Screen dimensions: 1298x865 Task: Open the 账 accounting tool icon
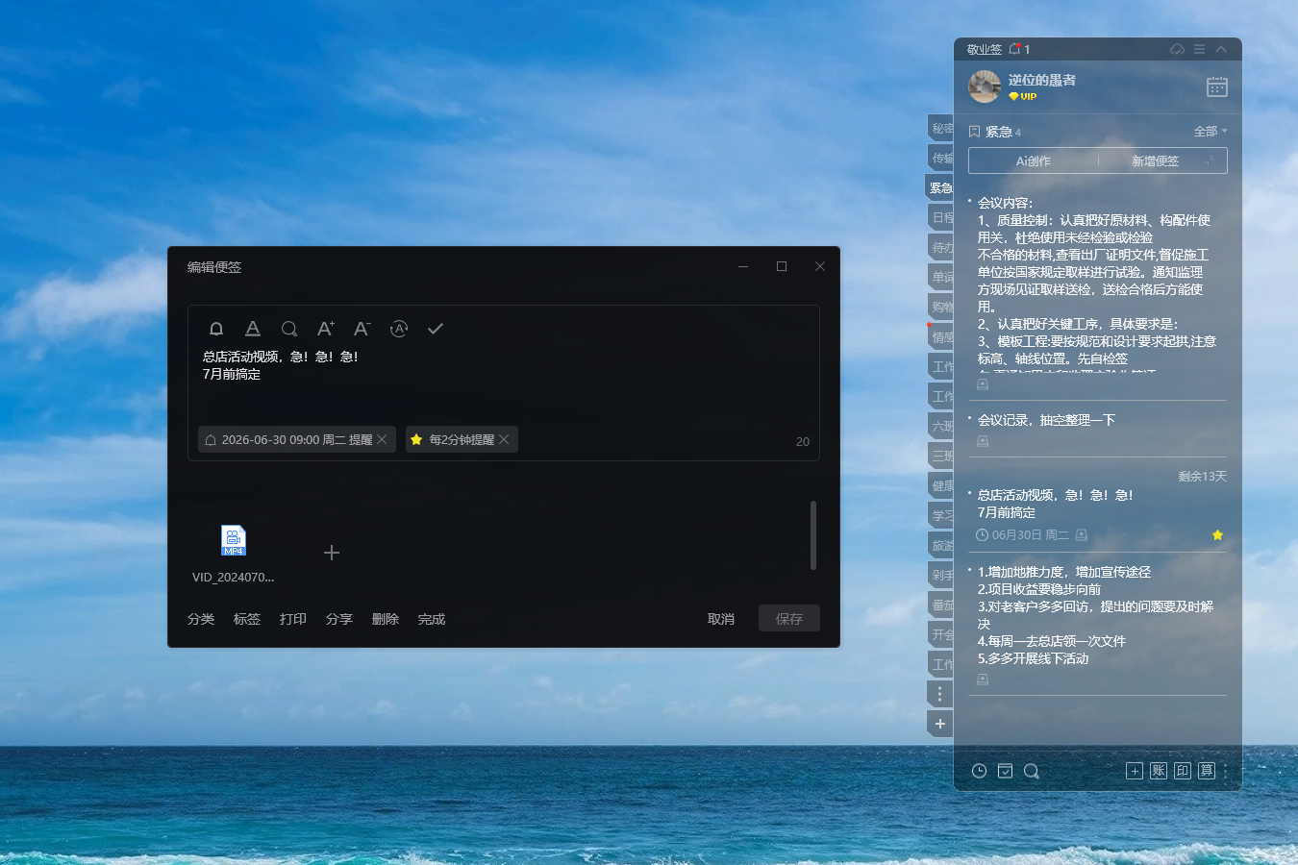[x=1159, y=771]
